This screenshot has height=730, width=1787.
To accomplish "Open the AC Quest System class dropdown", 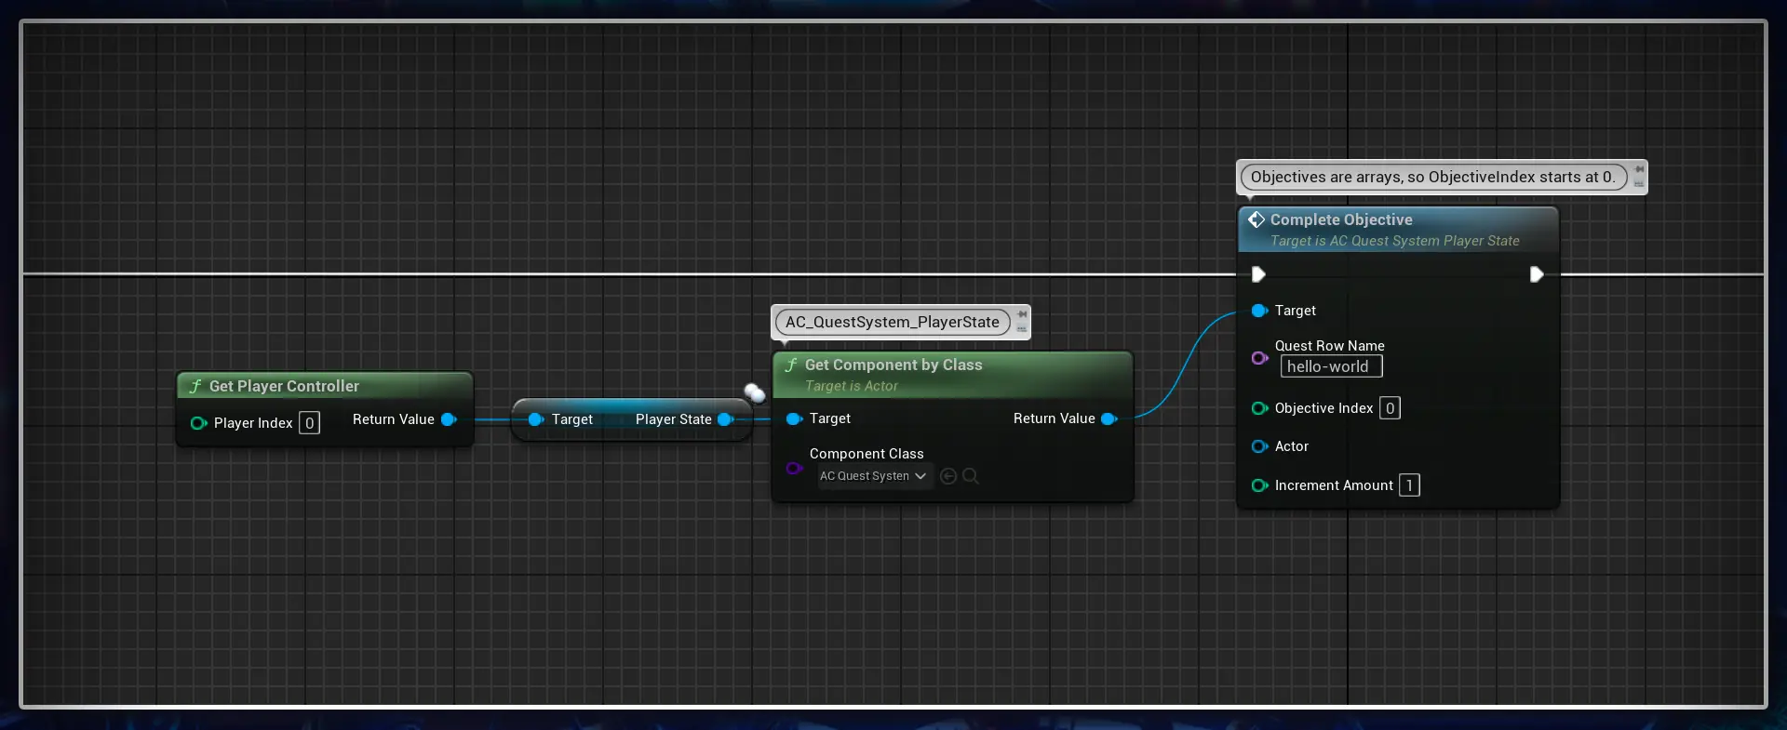I will 874,476.
